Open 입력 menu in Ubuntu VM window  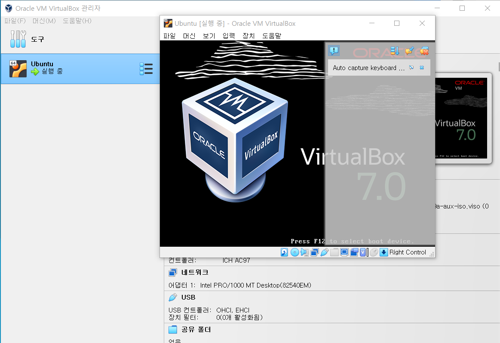(229, 36)
